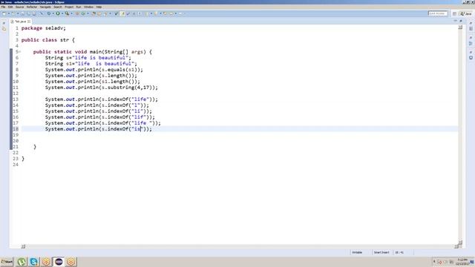The height and width of the screenshot is (267, 475).
Task: Restore the minimized left view stack
Action: [4, 23]
